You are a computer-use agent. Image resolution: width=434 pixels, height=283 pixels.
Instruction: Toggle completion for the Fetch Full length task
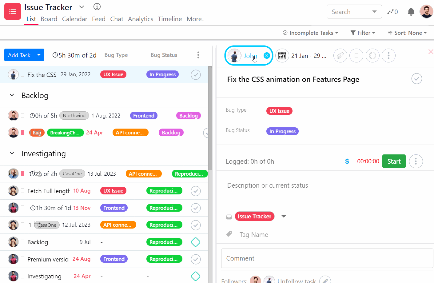tap(196, 191)
